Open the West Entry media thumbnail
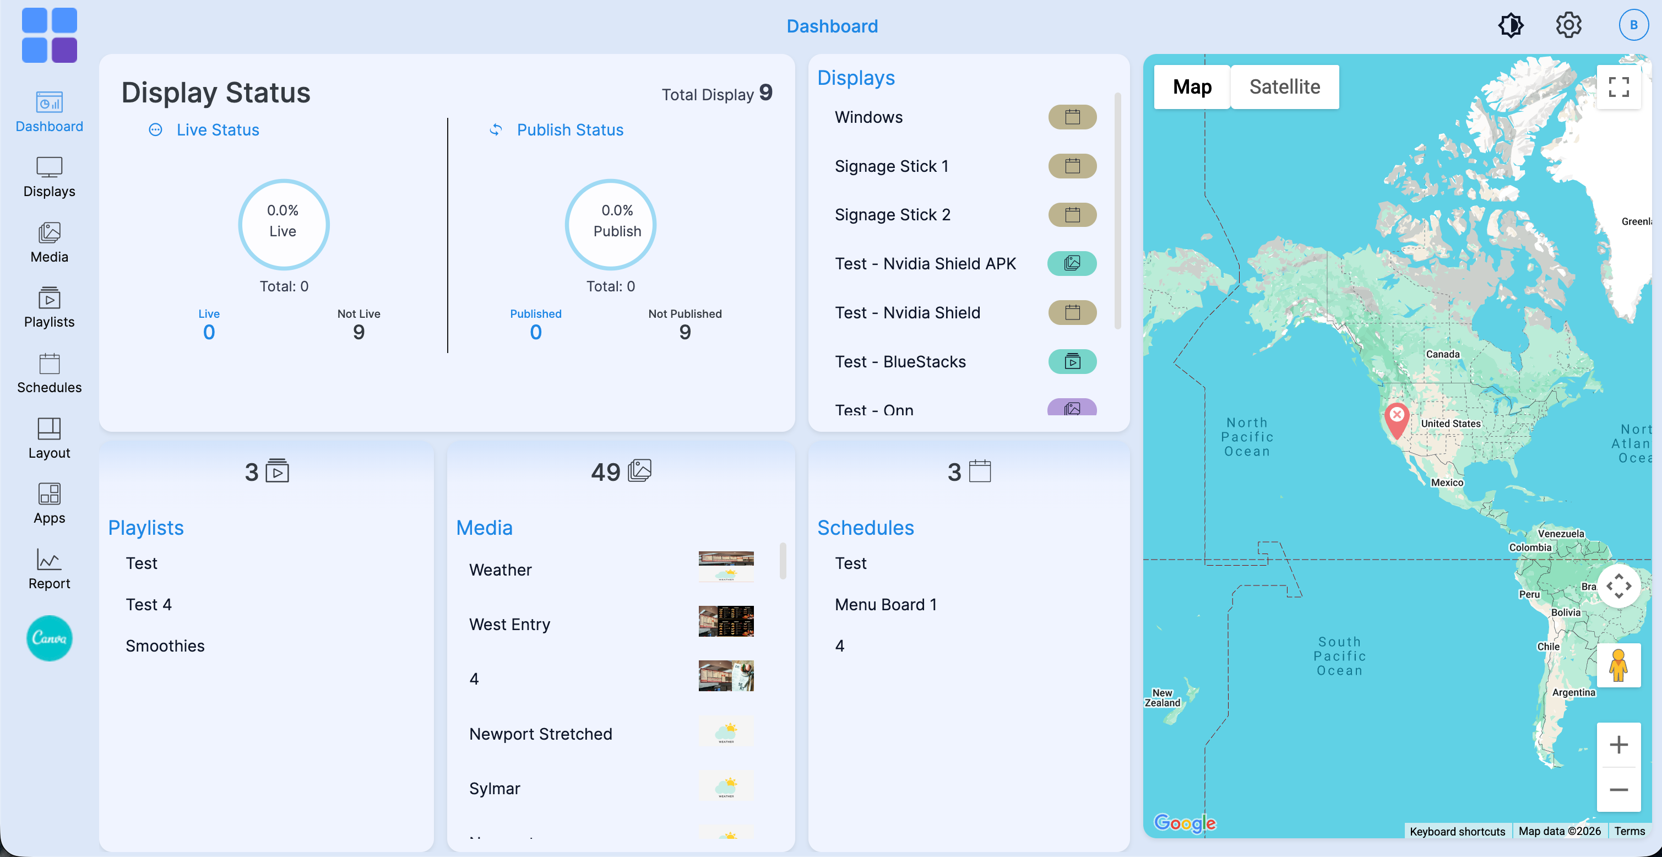Image resolution: width=1662 pixels, height=857 pixels. (x=726, y=621)
